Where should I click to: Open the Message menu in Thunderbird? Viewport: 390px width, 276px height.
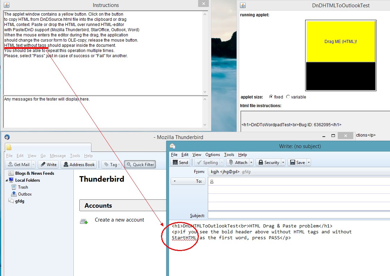57,156
